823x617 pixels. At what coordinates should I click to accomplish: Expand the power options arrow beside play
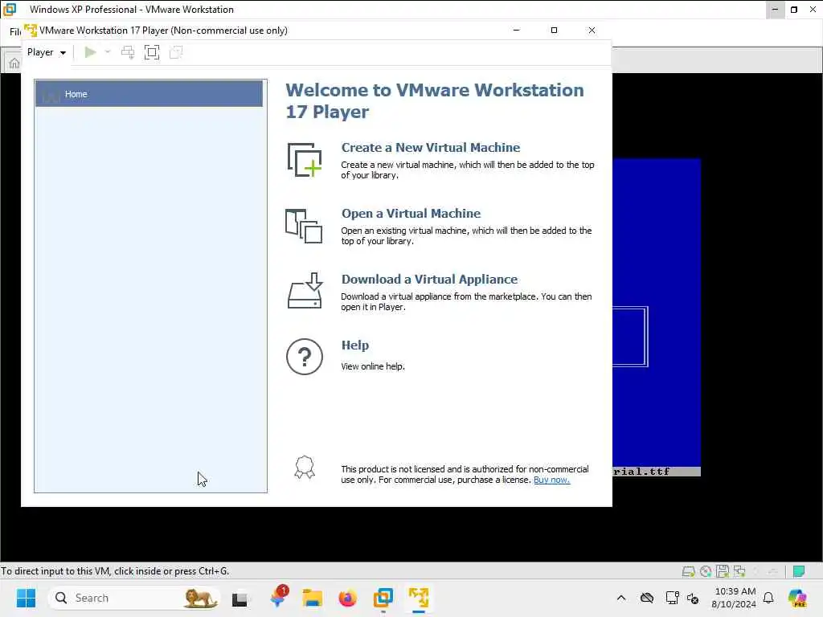108,52
